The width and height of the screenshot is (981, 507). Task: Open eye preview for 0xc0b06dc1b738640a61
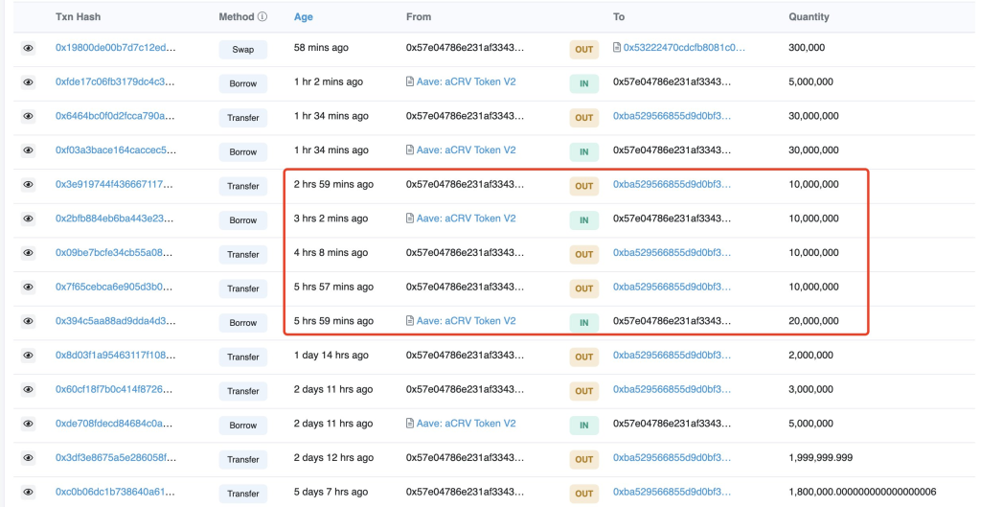(x=28, y=492)
